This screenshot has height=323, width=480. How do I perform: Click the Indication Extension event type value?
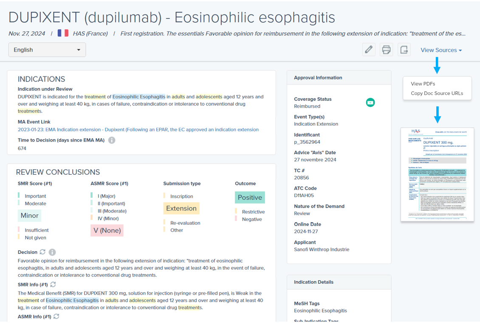[x=316, y=124]
